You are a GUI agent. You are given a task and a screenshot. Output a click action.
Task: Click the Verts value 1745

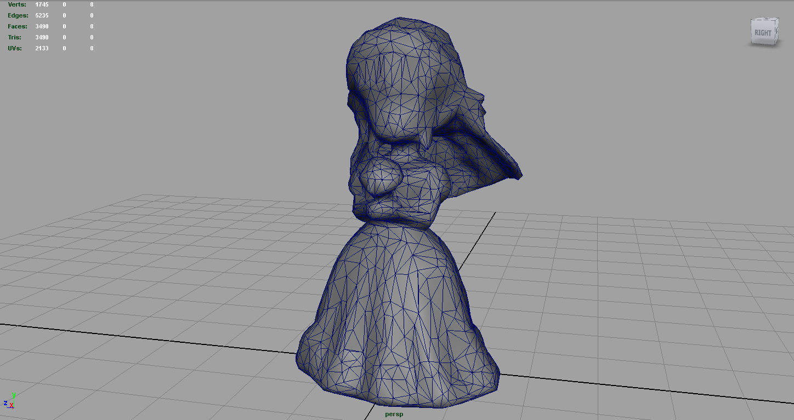pos(42,4)
